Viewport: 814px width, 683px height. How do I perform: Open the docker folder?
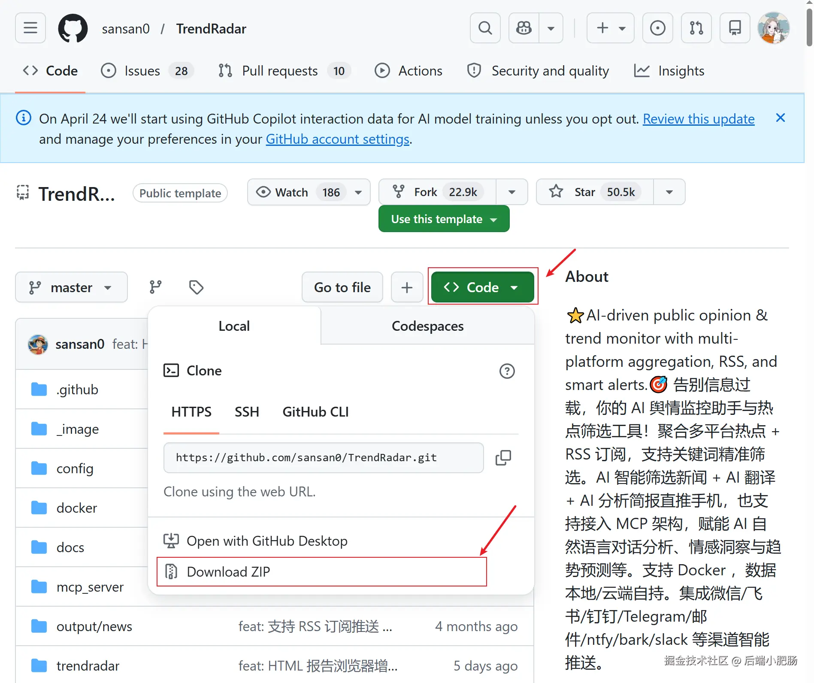(x=77, y=508)
